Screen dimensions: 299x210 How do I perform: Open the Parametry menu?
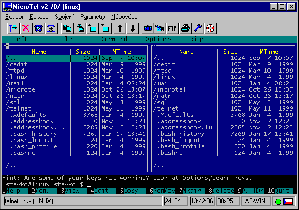[x=93, y=17]
